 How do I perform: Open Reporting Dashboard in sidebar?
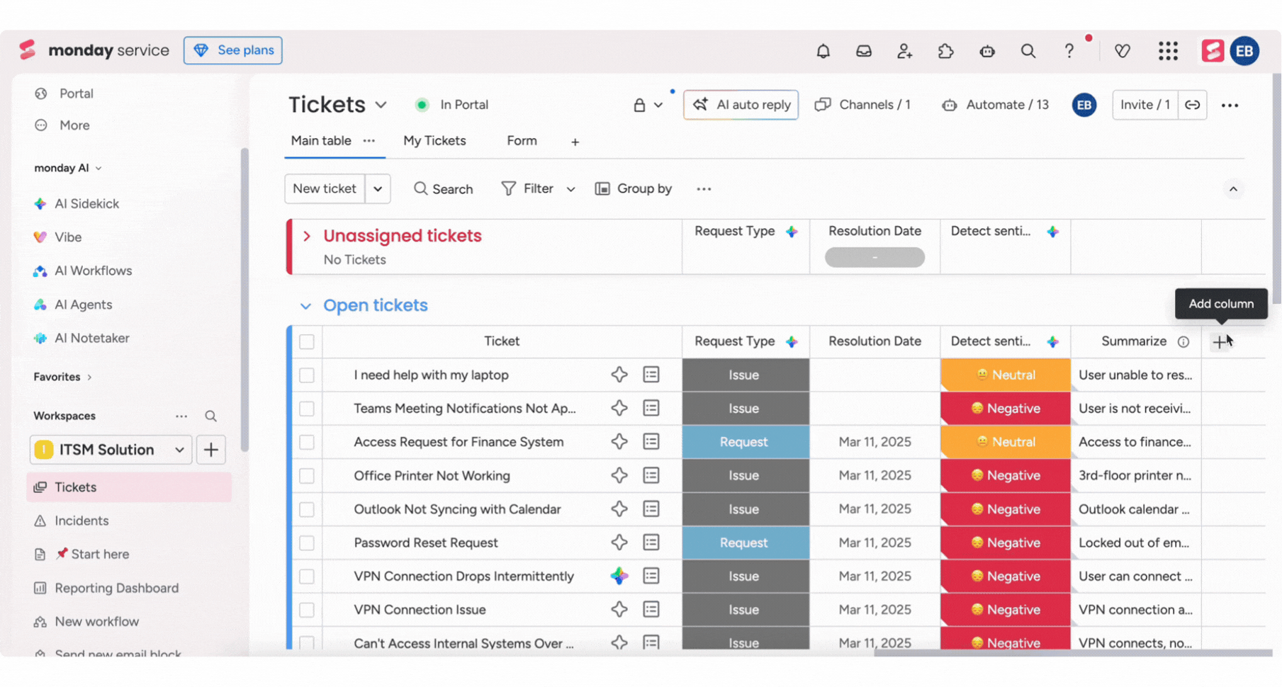pyautogui.click(x=116, y=588)
